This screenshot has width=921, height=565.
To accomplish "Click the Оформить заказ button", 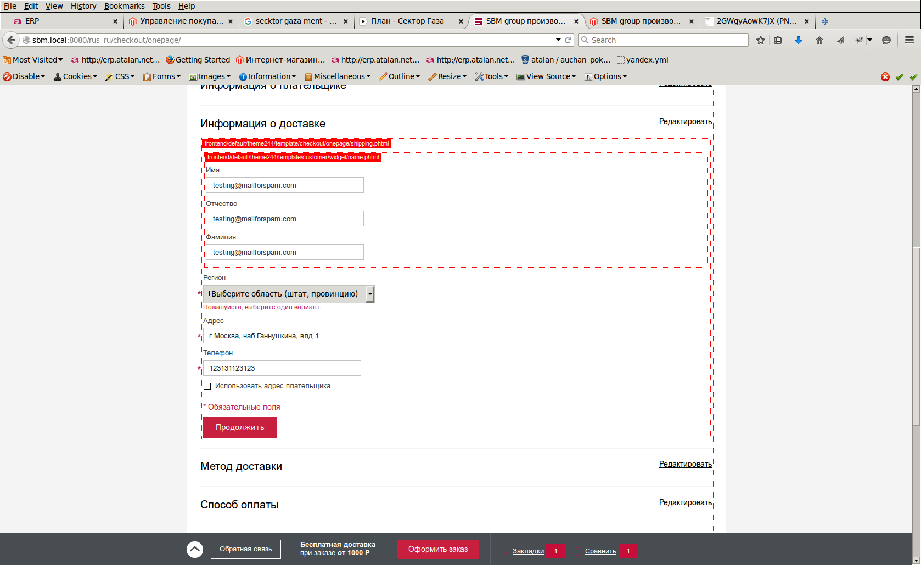I will point(438,549).
